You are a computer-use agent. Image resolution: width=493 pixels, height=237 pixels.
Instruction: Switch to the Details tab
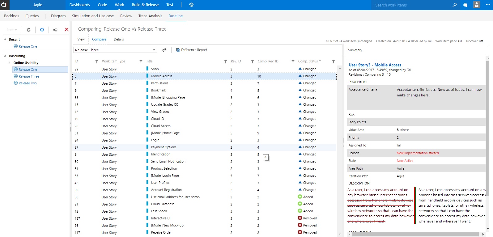[x=119, y=39]
